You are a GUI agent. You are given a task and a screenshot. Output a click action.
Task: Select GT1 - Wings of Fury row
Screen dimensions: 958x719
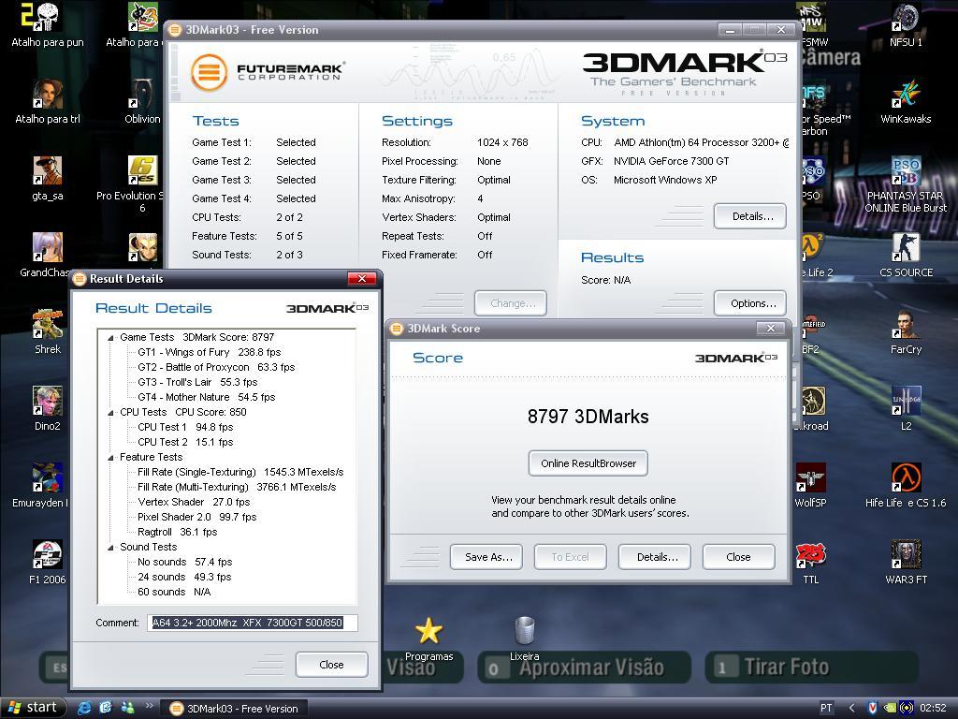(x=209, y=352)
